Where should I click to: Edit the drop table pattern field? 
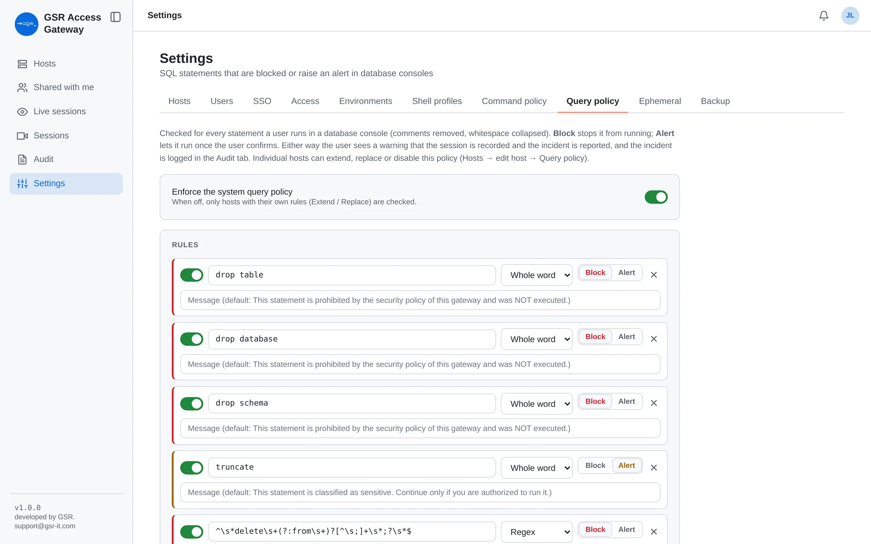pyautogui.click(x=352, y=275)
